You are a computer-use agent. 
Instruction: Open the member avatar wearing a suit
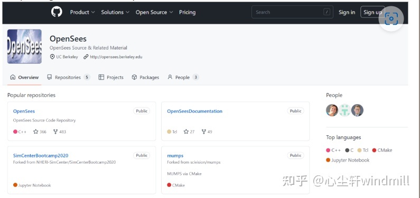357,110
